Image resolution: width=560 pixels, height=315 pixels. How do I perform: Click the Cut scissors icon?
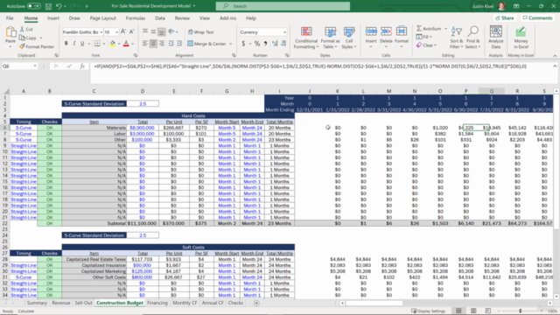click(x=22, y=29)
